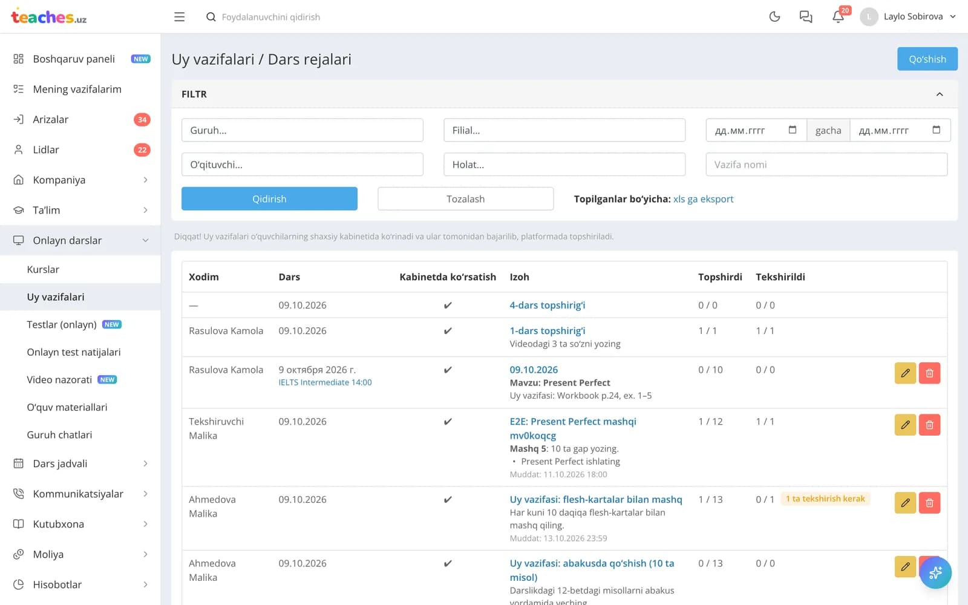Open Arizalar with 34 badge
968x605 pixels.
(80, 119)
